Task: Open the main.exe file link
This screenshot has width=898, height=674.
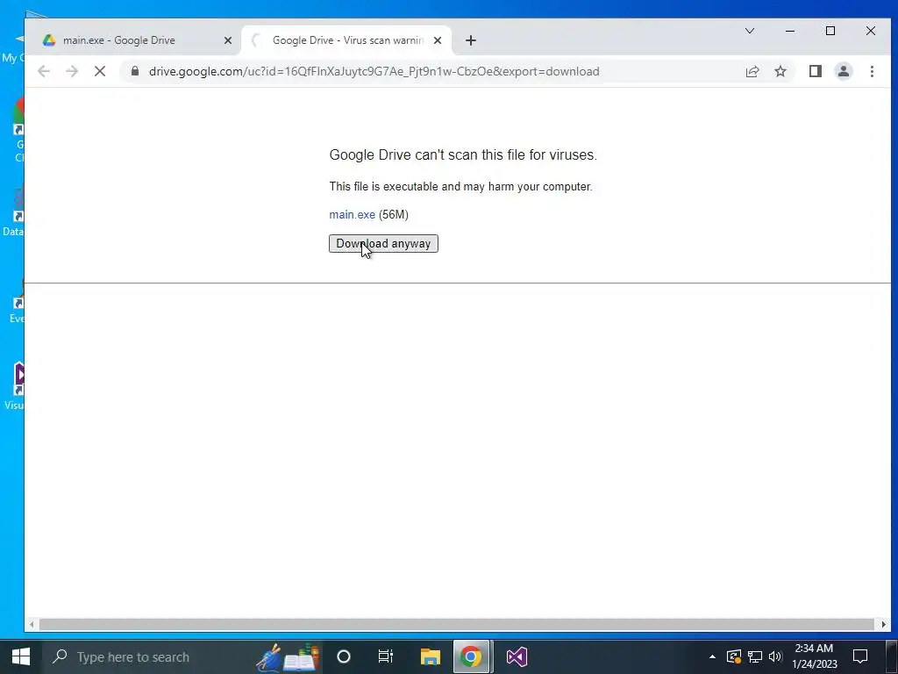Action: [x=352, y=214]
